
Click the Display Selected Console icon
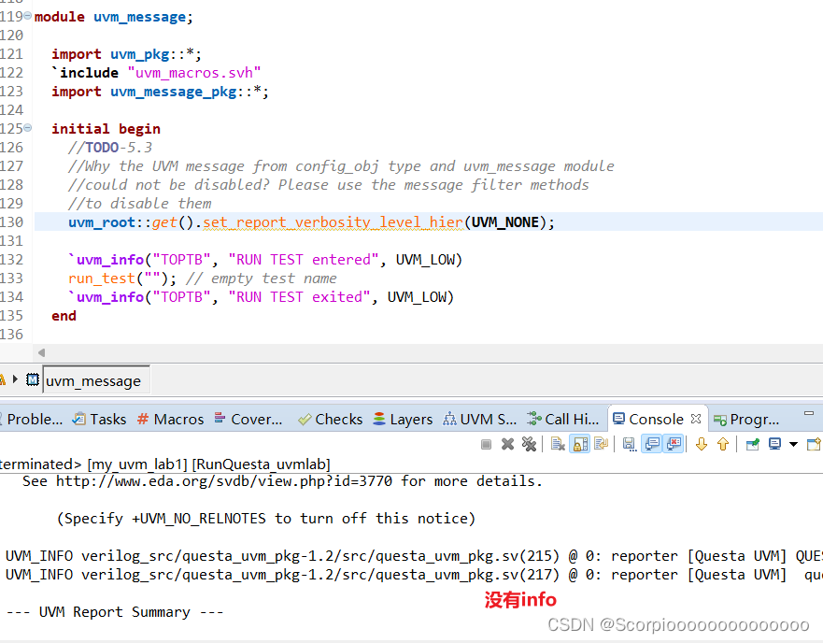coord(774,443)
